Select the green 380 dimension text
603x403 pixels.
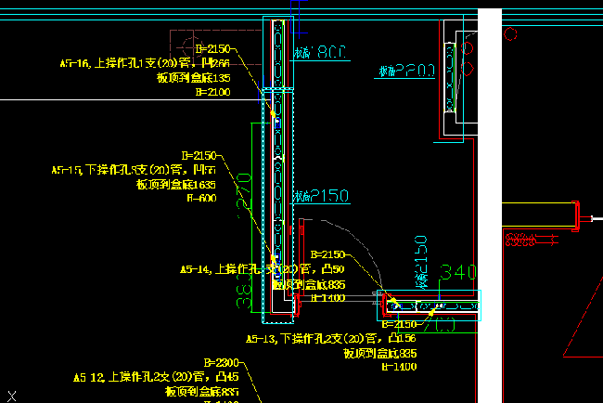[x=244, y=292]
